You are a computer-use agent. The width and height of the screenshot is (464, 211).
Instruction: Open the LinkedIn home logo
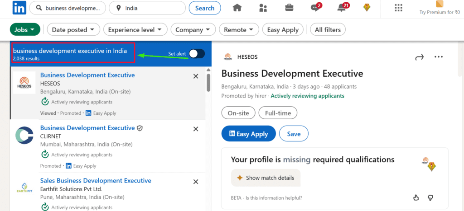coord(19,8)
